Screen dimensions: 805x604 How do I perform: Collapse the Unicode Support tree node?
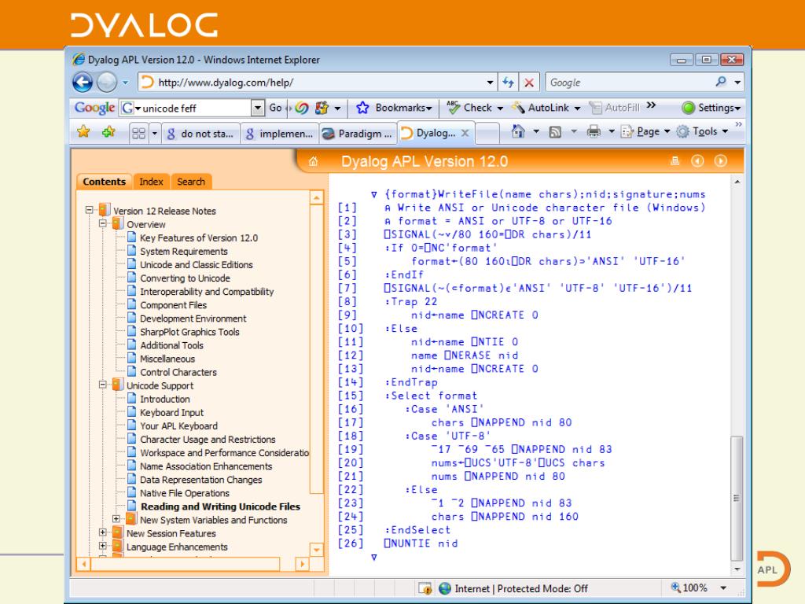103,385
